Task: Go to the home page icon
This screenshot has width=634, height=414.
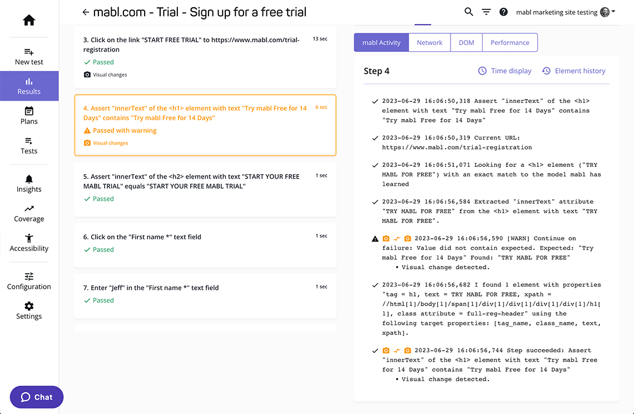Action: [x=29, y=21]
